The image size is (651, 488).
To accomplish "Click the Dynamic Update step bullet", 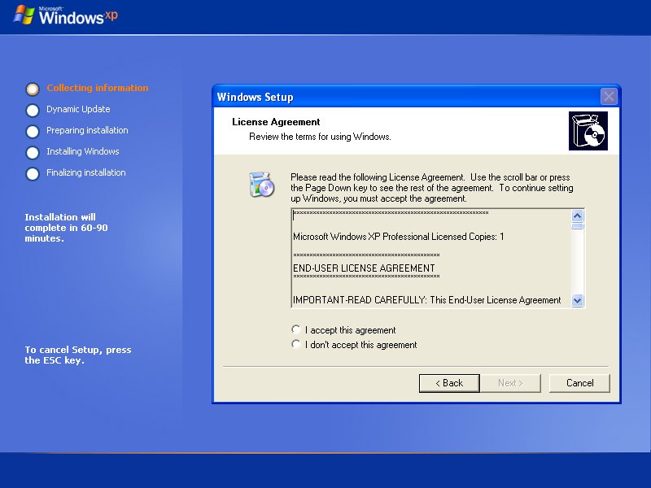I will click(33, 111).
